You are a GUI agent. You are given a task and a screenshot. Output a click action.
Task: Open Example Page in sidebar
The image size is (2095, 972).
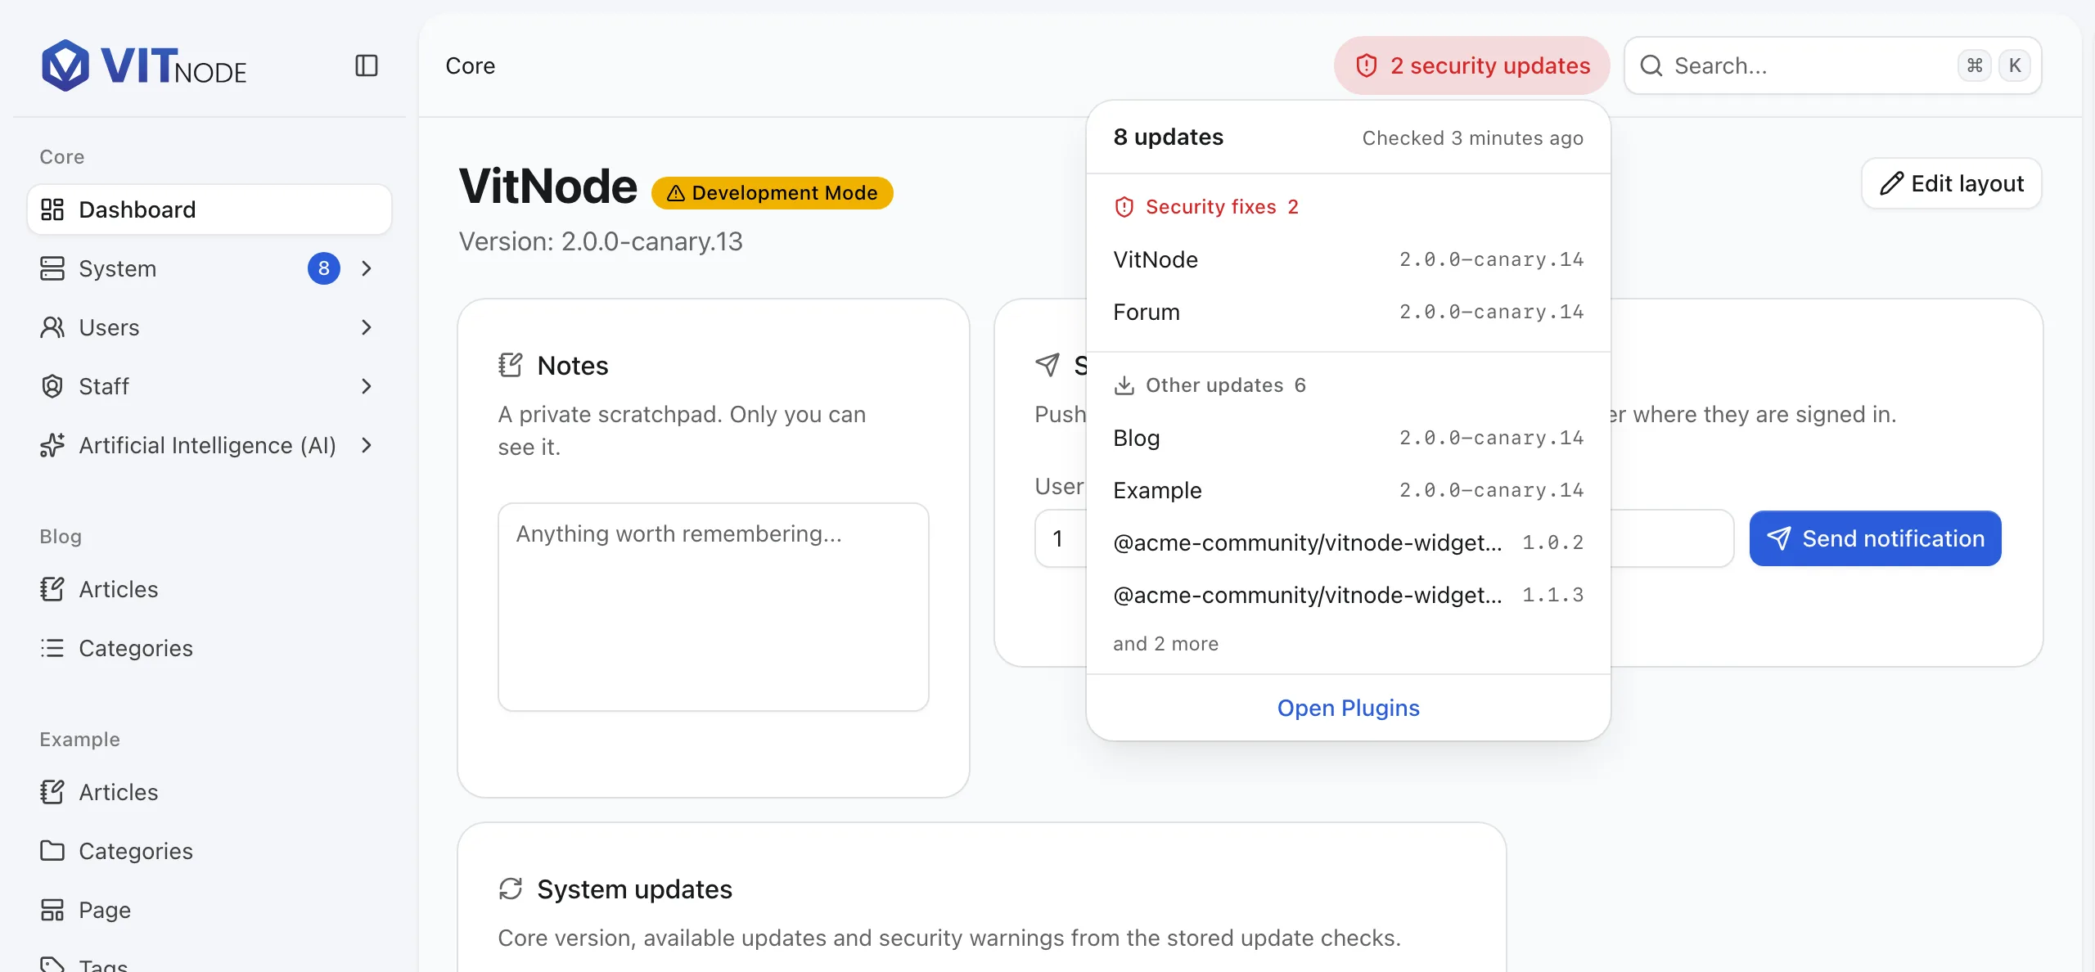[x=209, y=910]
